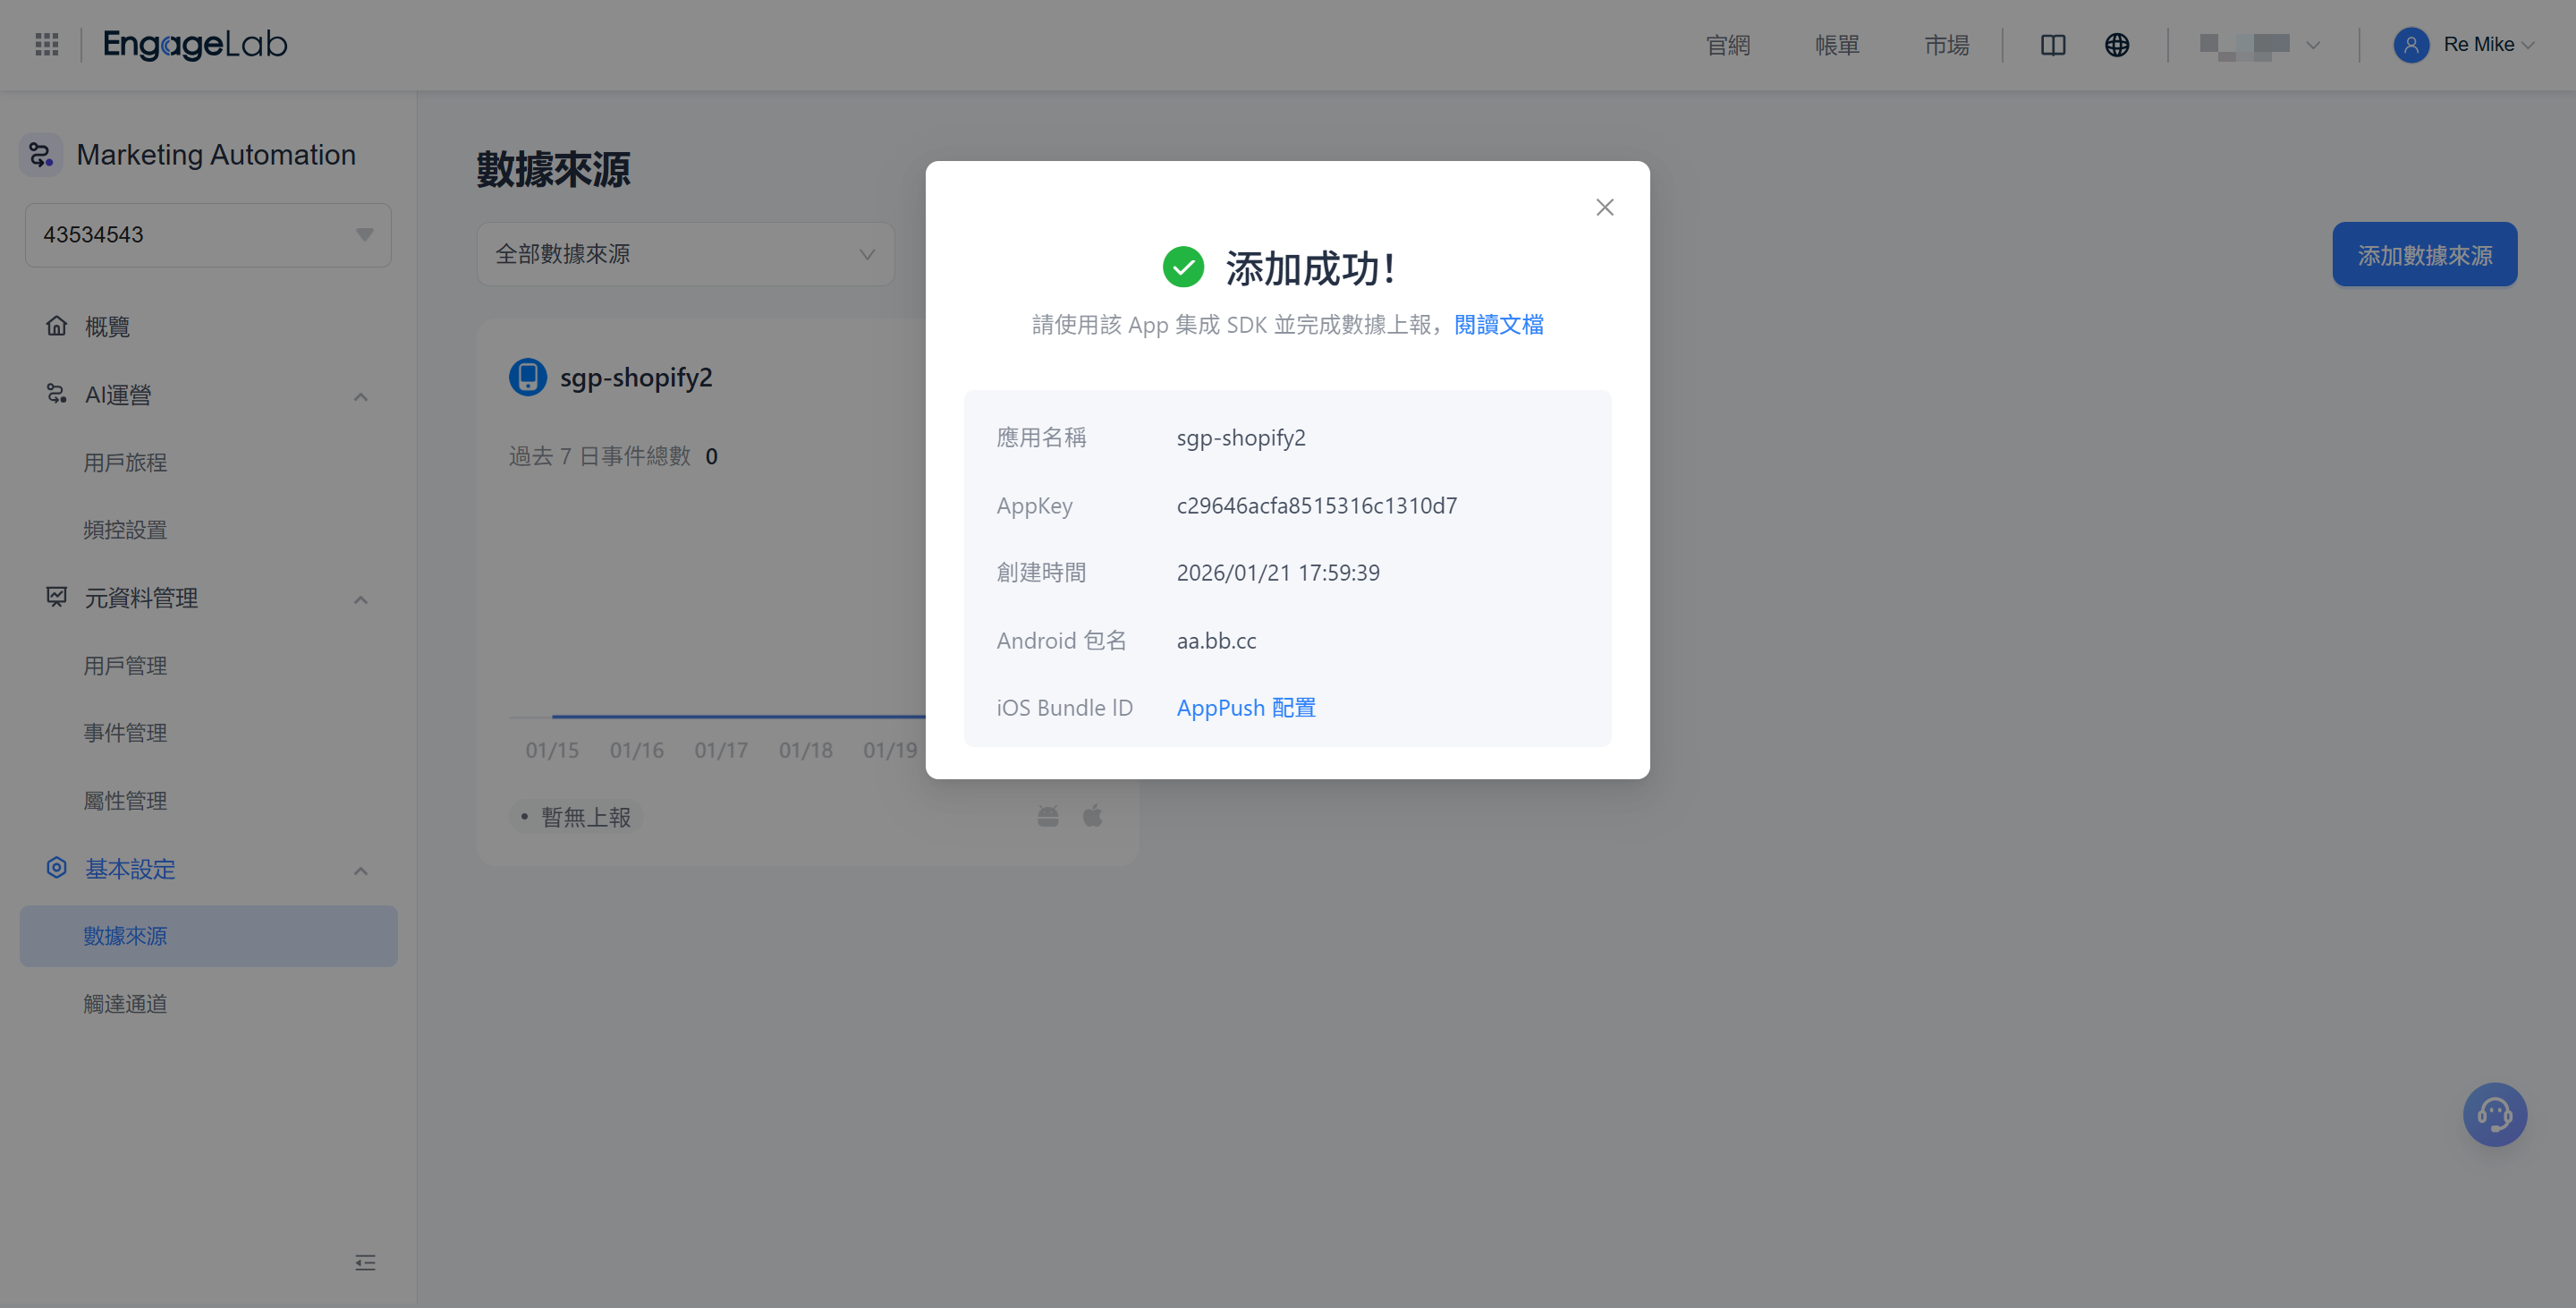
Task: Open the app grid launcher top-left
Action: click(x=46, y=44)
